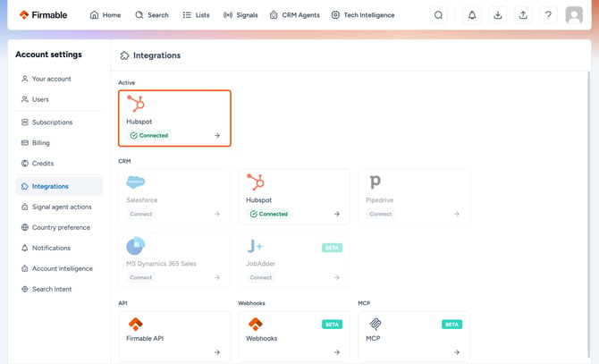Open the help question mark icon

click(548, 15)
